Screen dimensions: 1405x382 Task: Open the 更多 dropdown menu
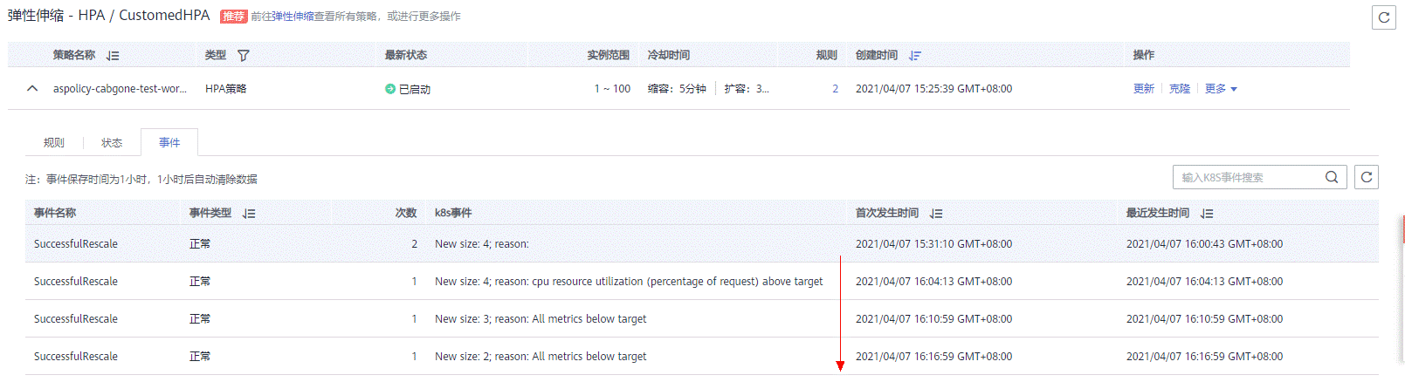point(1221,89)
